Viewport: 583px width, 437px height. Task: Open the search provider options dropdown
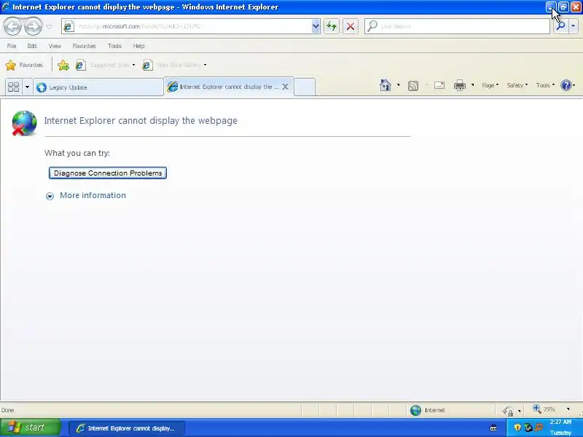[x=573, y=26]
